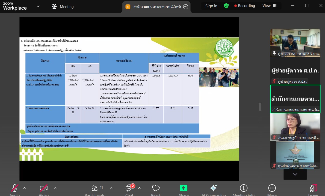Collapse participant strip with the down chevron
Screen dimensions: 325x196
(295, 174)
